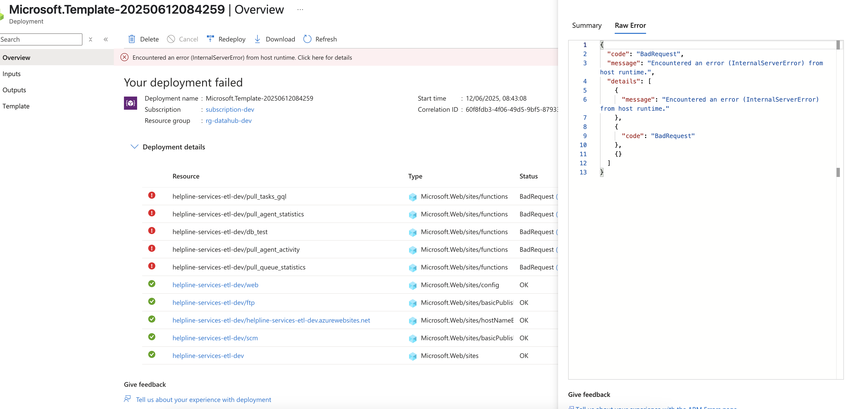Open the Outputs menu item
This screenshot has width=853, height=409.
click(x=14, y=90)
